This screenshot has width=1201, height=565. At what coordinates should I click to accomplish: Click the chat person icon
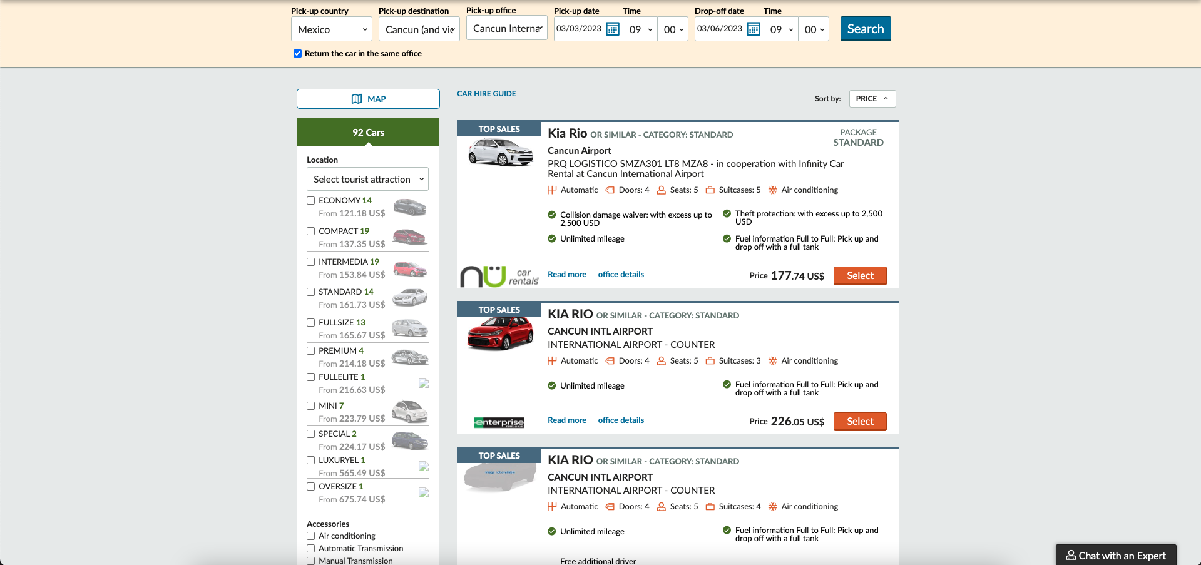point(1071,555)
